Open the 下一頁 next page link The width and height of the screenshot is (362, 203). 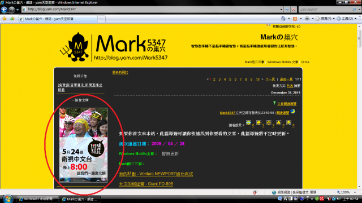(x=270, y=80)
